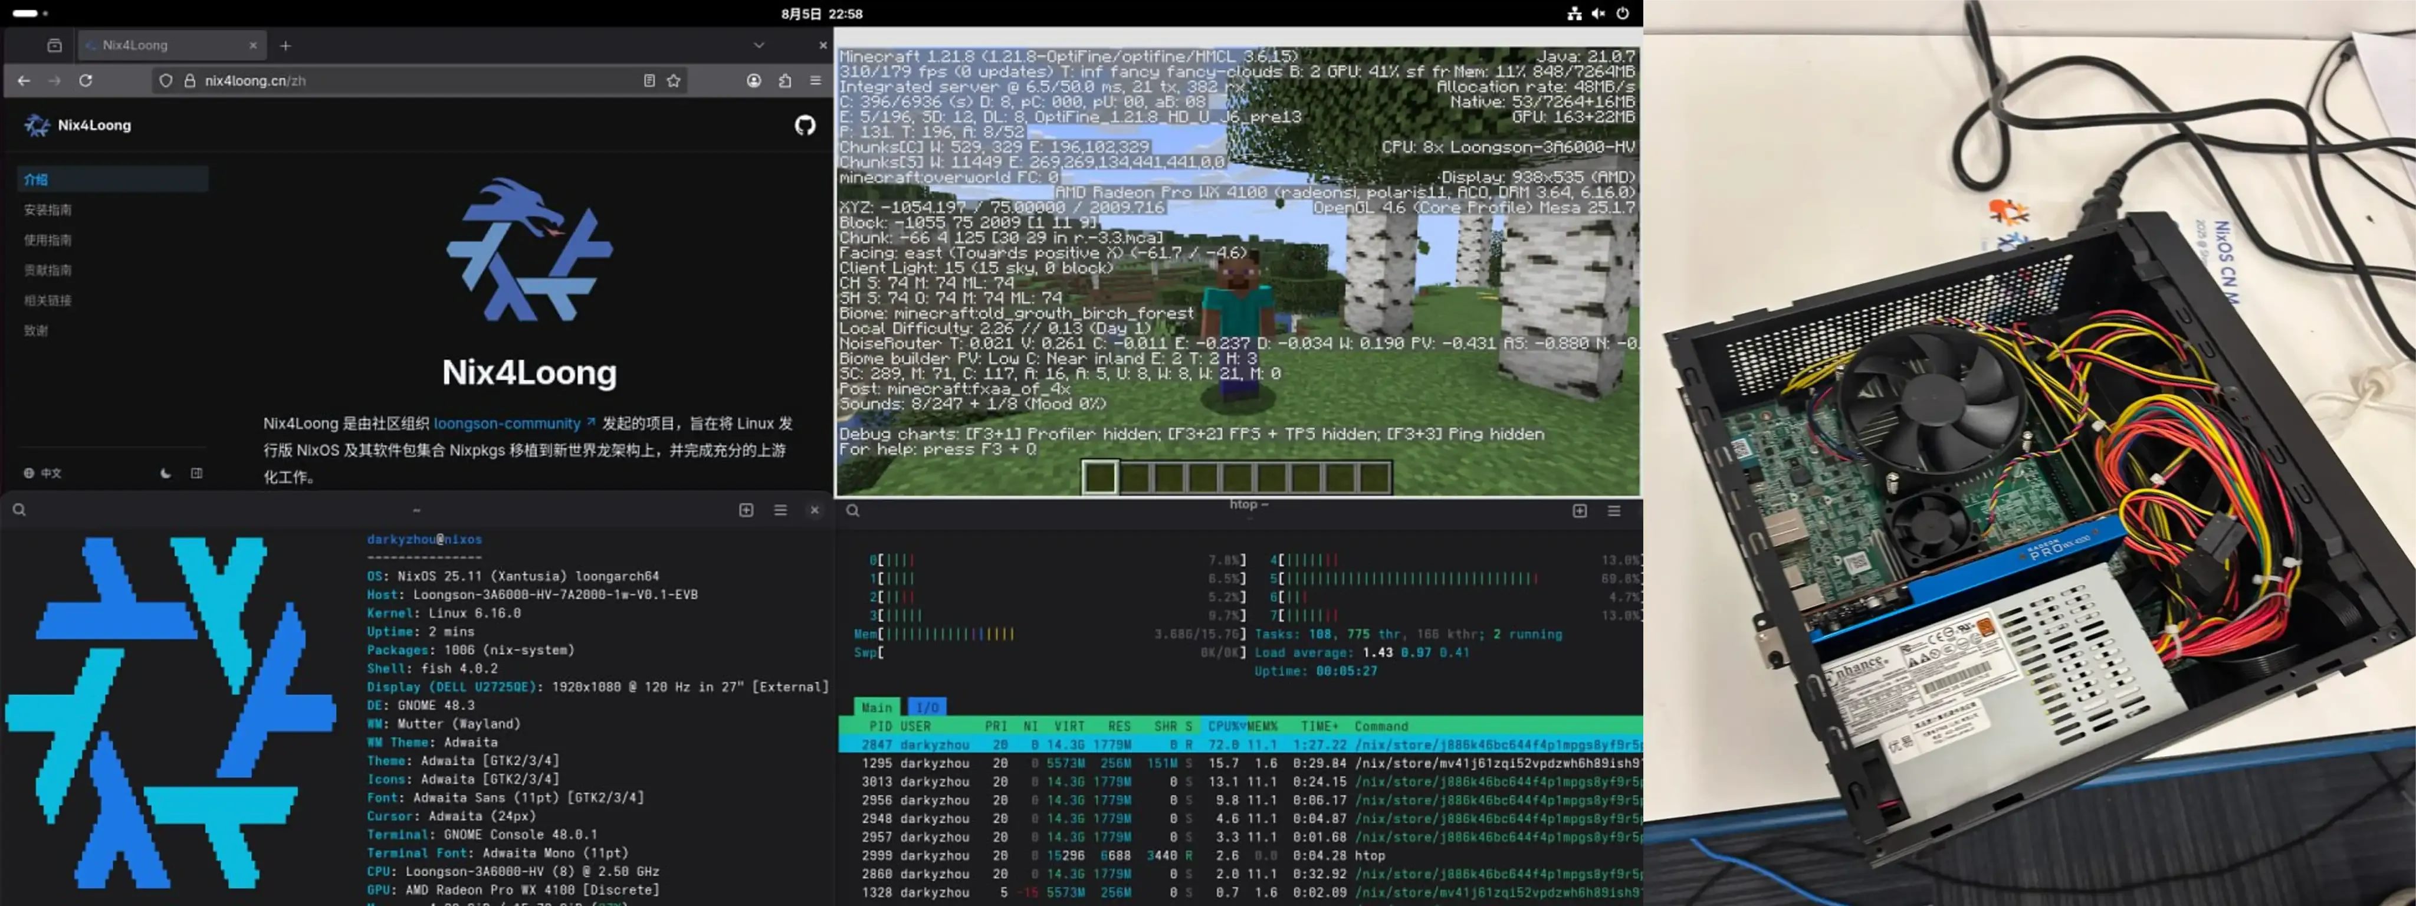Select 介绍 in the docs sidebar
Viewport: 2416px width, 906px height.
coord(113,179)
